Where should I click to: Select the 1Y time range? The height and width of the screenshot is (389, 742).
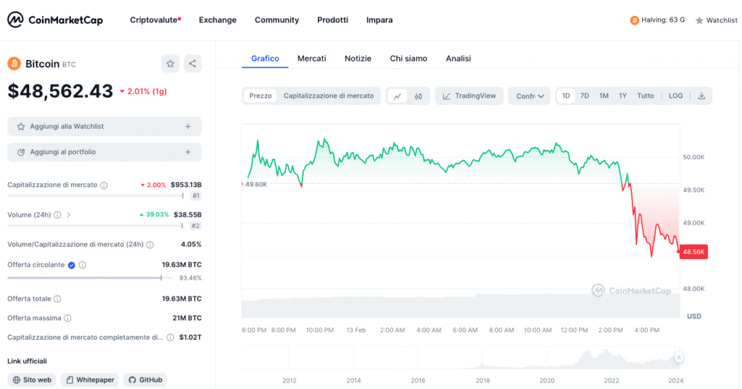tap(622, 96)
